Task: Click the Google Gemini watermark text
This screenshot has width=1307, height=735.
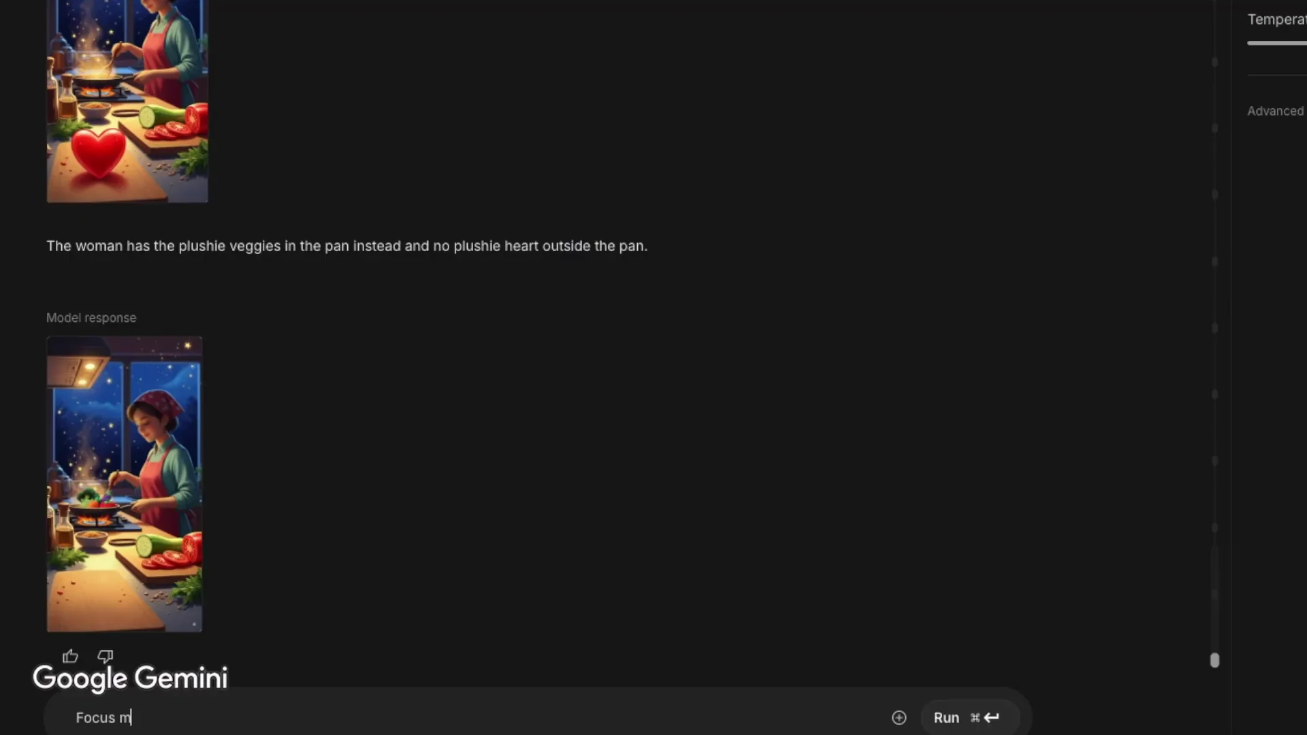Action: 130,678
